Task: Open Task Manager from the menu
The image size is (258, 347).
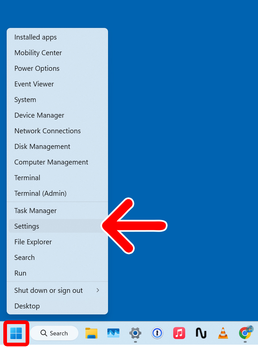Action: point(36,211)
